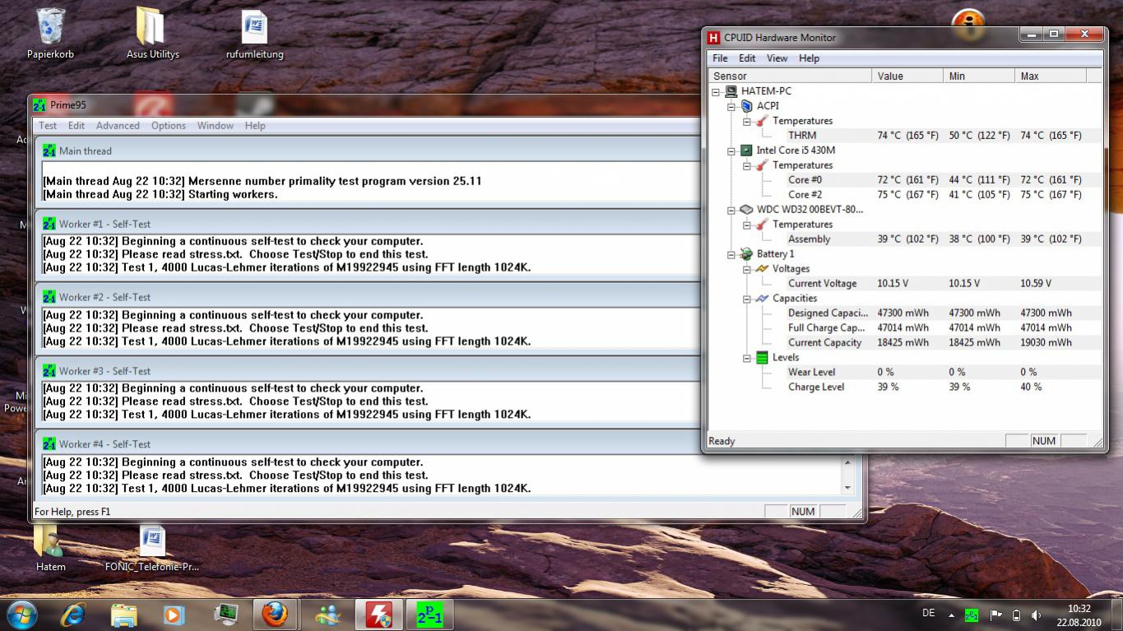The height and width of the screenshot is (631, 1123).
Task: Click the Worker #2 window icon
Action: 49,297
